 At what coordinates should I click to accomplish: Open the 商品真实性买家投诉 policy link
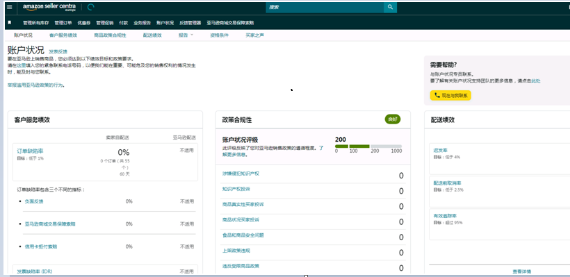pos(243,204)
